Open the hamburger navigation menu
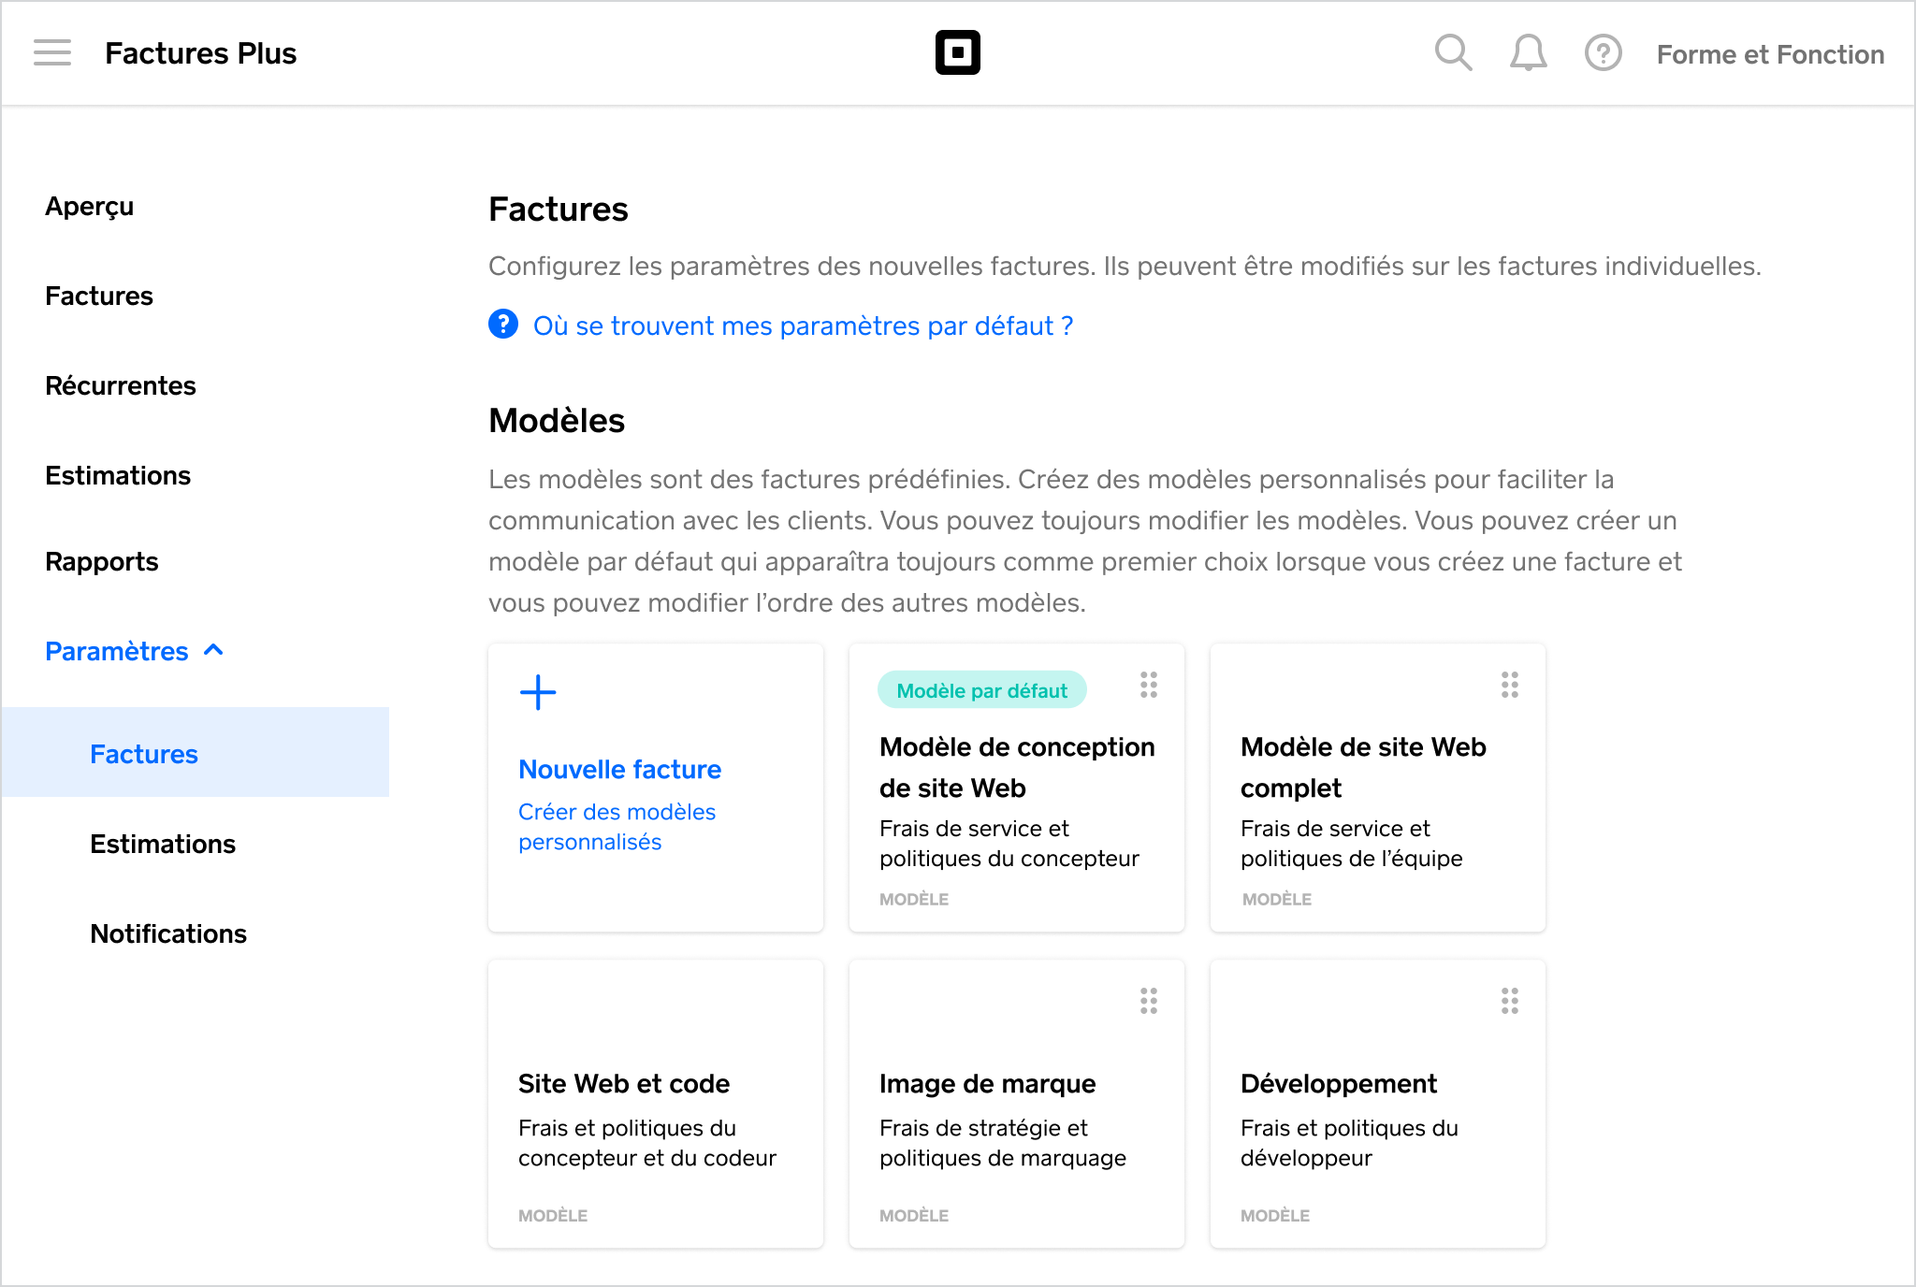Image resolution: width=1916 pixels, height=1287 pixels. (52, 53)
